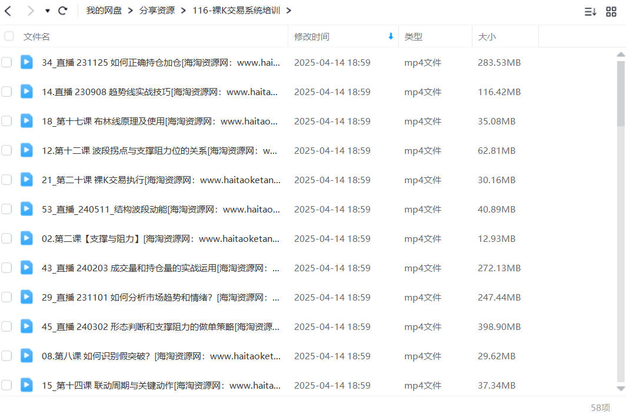Check the box for 12.第十二课 file
This screenshot has width=626, height=418.
(6, 151)
